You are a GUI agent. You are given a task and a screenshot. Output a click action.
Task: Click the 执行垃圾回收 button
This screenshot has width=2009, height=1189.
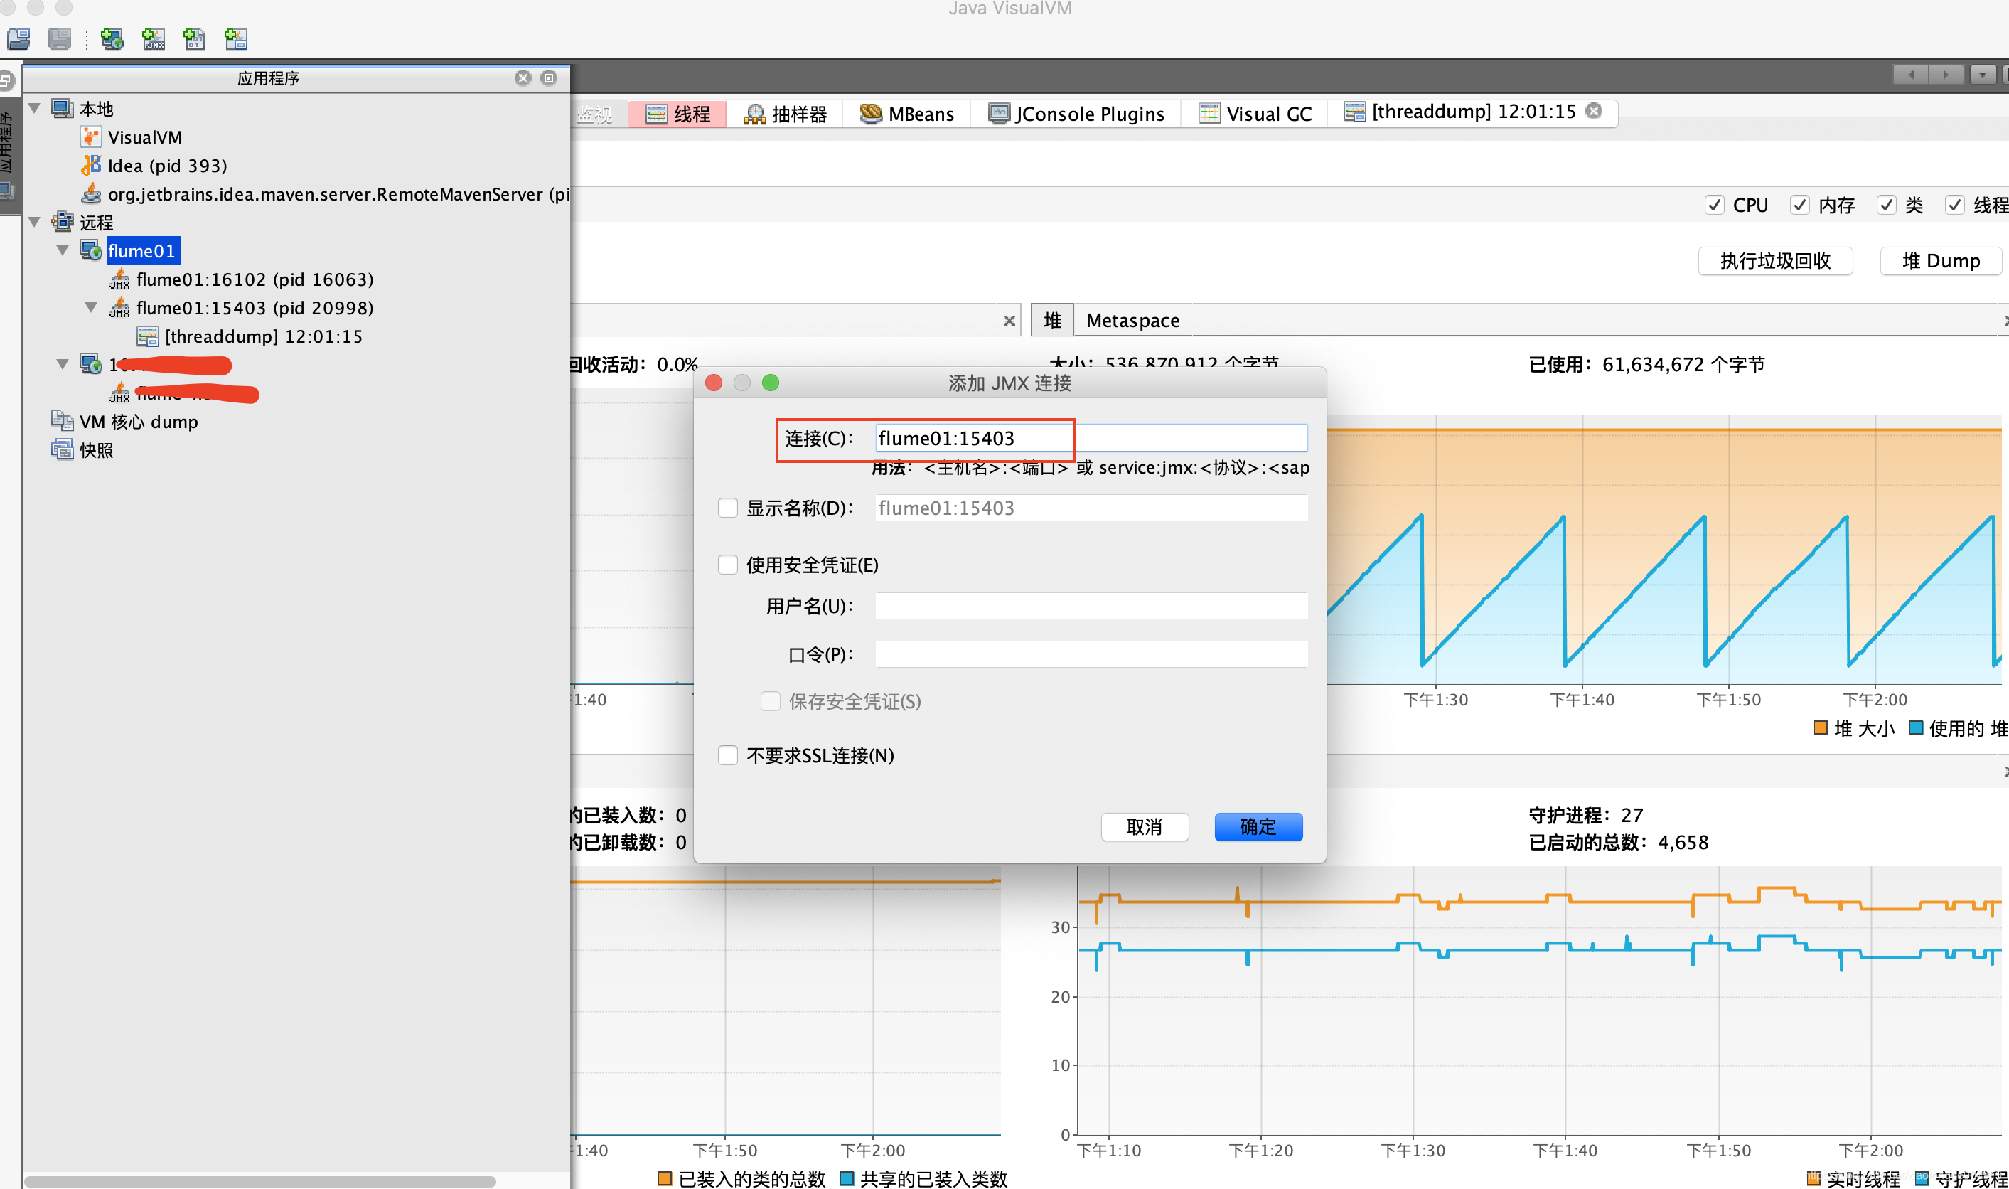1775,260
